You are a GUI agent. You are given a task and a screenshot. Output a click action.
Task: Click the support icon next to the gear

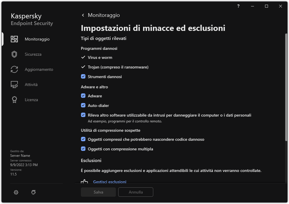coord(34,192)
